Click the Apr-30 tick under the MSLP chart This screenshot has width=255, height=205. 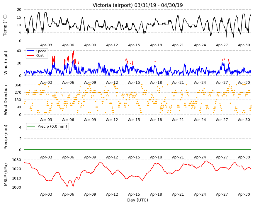244,194
